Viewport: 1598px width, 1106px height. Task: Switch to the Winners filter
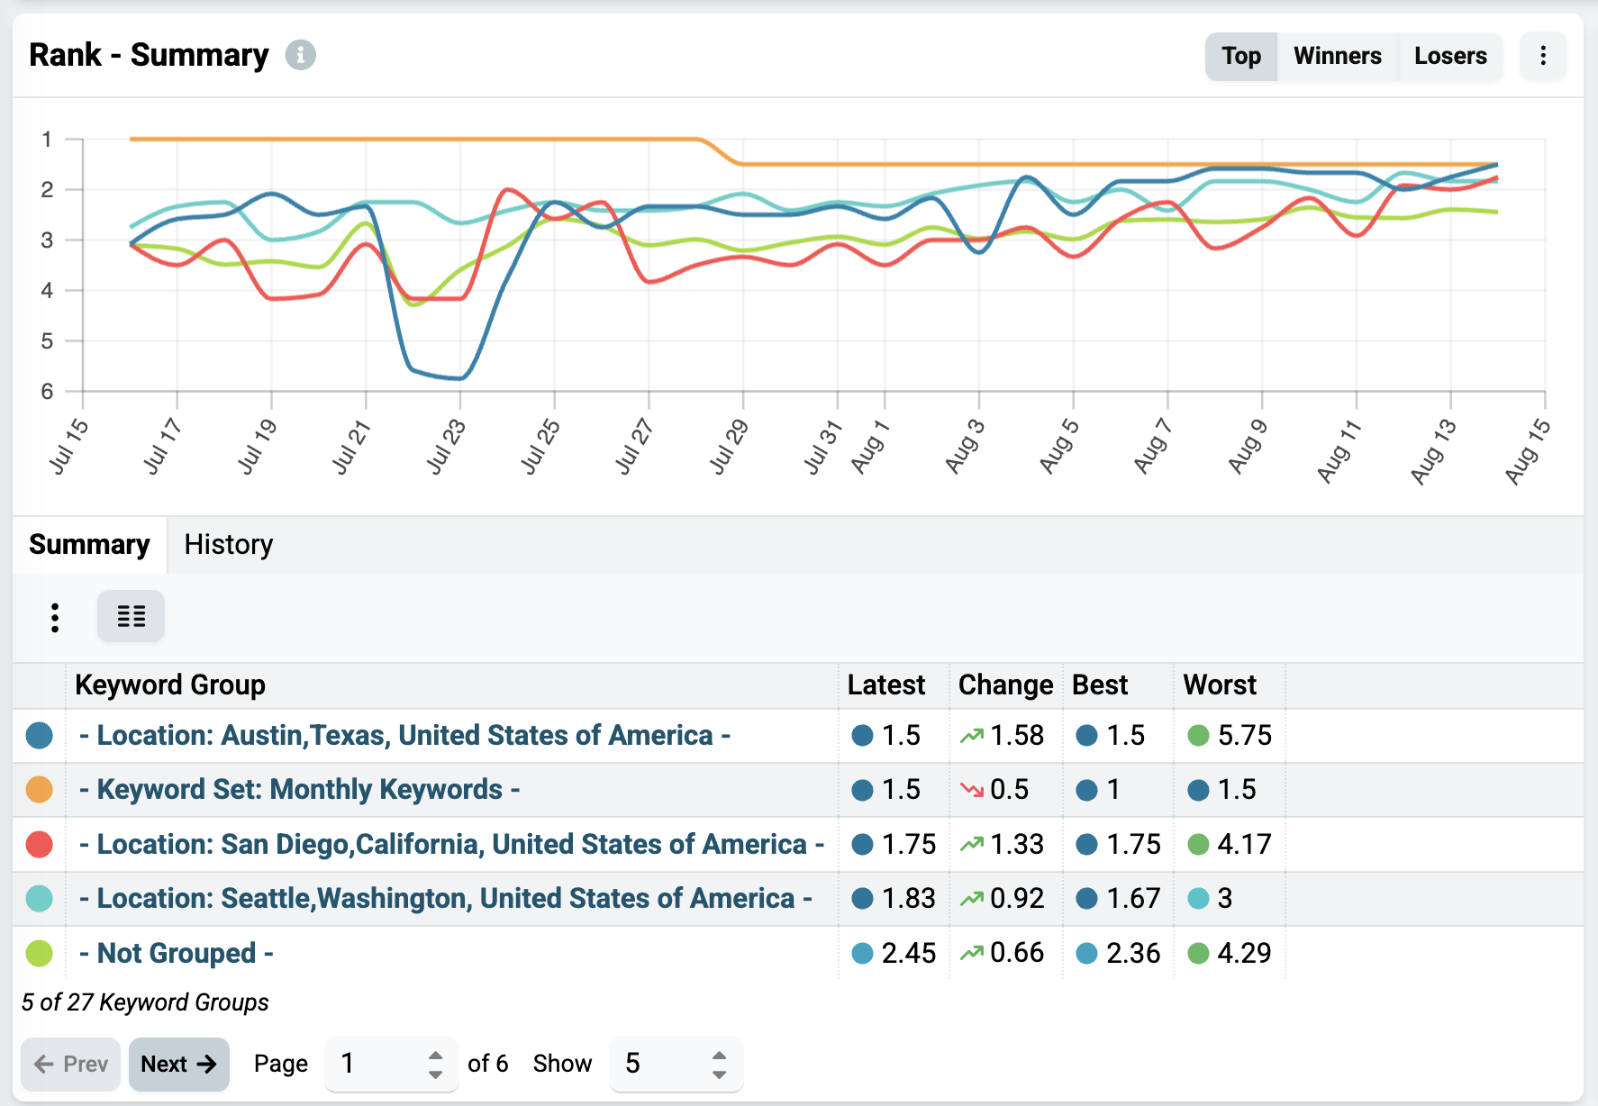(1338, 56)
